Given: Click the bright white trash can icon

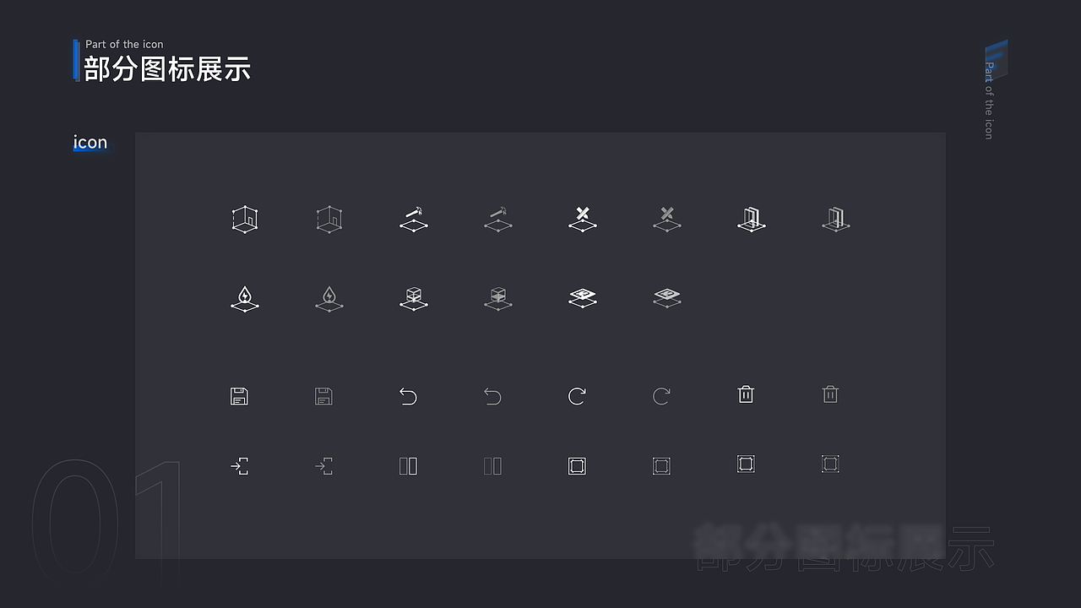Looking at the screenshot, I should pos(746,394).
